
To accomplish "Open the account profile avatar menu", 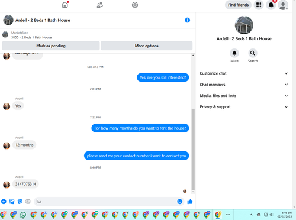I will 283,5.
